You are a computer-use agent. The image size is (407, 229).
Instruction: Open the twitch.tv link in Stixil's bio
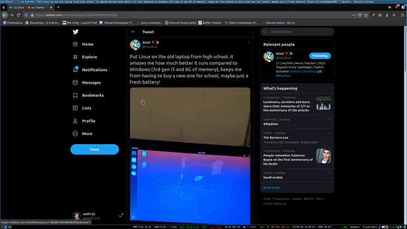pos(303,71)
